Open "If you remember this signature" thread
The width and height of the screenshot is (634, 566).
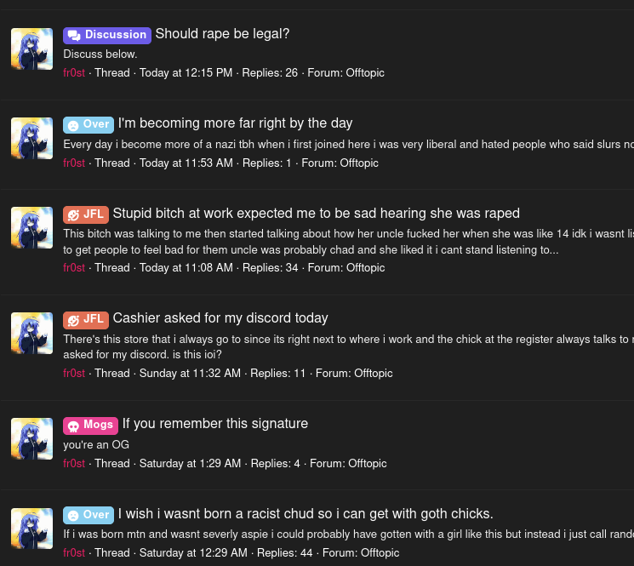click(x=215, y=424)
